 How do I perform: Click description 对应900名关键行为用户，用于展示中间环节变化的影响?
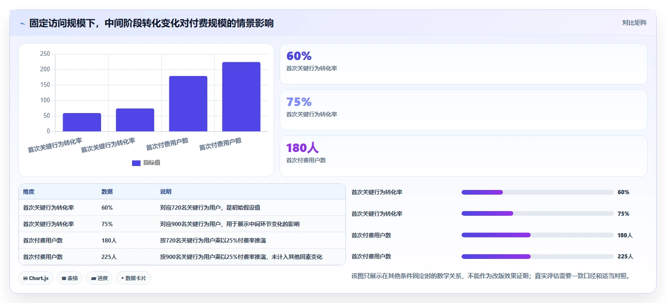pyautogui.click(x=230, y=224)
